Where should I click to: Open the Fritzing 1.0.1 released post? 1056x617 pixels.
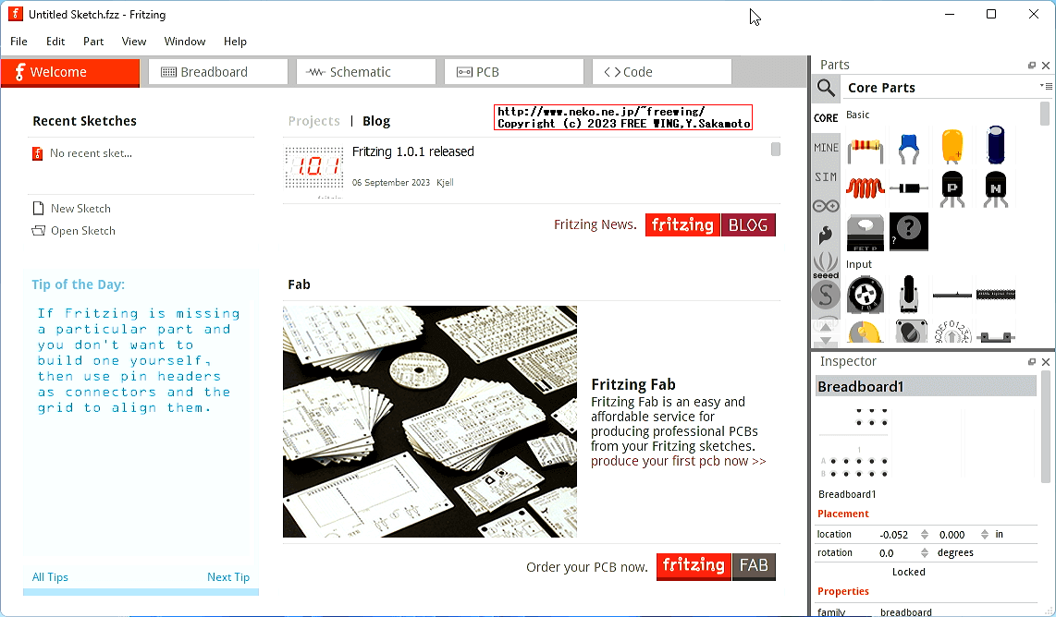click(412, 152)
